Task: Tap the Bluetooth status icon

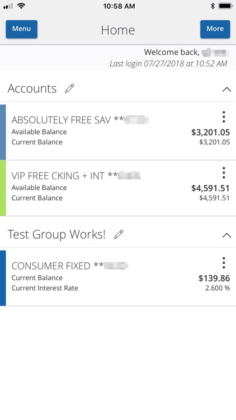Action: (213, 6)
